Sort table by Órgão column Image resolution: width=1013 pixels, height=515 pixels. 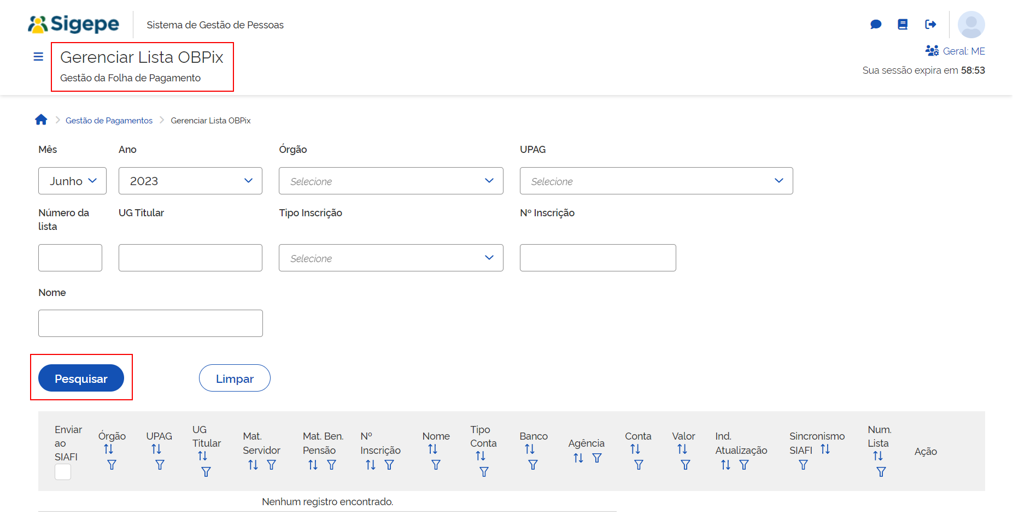click(108, 449)
